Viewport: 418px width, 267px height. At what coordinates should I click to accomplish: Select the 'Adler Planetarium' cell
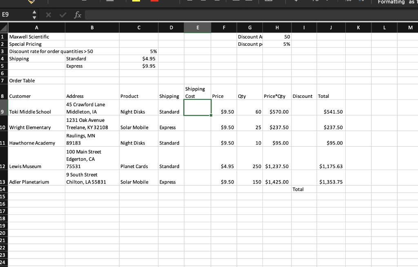[x=36, y=178]
